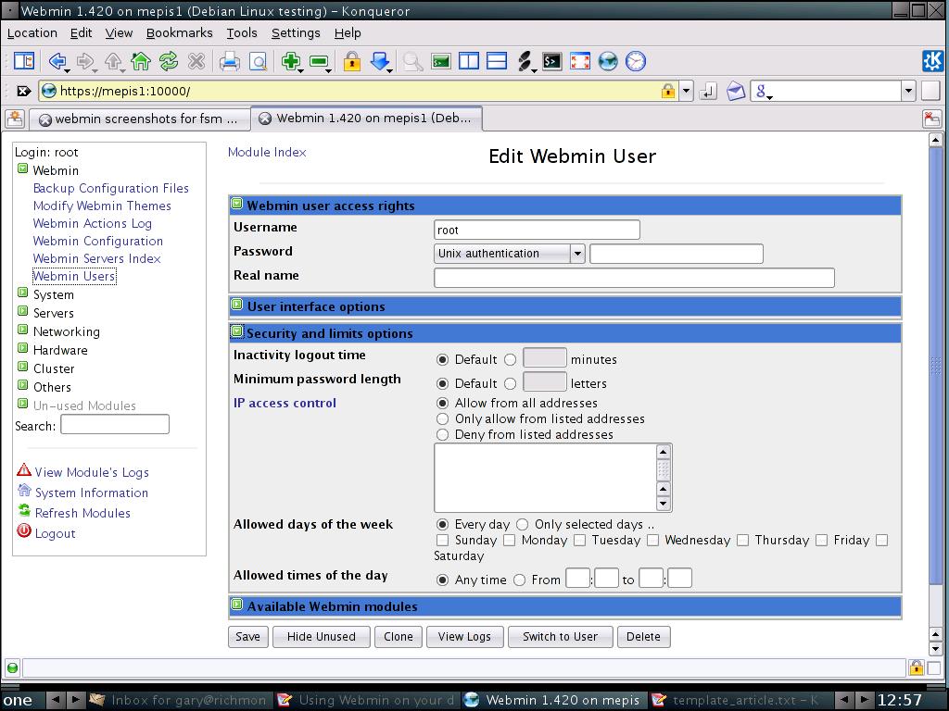Go to the home page icon
The width and height of the screenshot is (949, 711).
pyautogui.click(x=141, y=61)
